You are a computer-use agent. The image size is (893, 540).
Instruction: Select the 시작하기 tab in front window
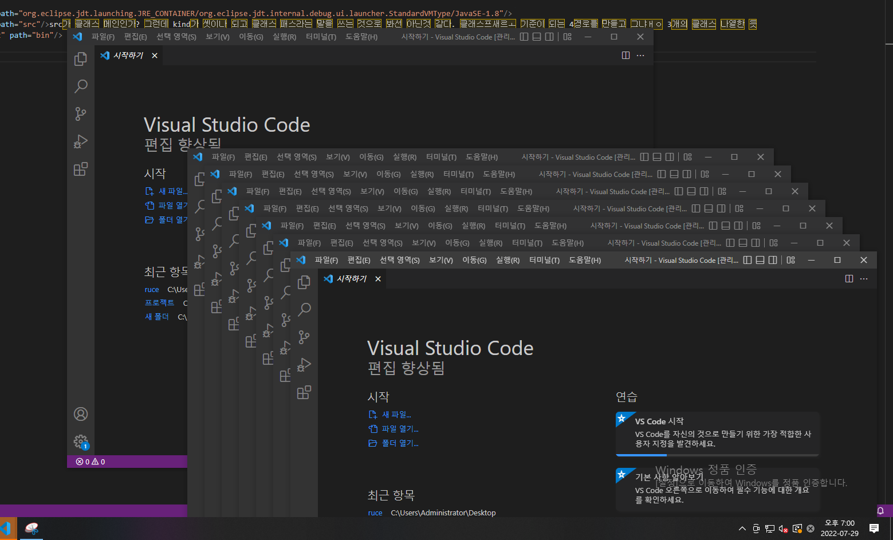coord(352,279)
